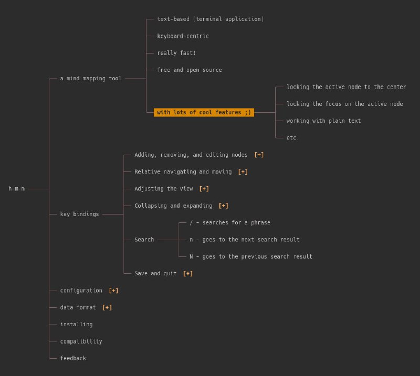This screenshot has width=420, height=376.
Task: Expand the [+] next to Adding, removing, and editing nodes
Action: coord(259,155)
